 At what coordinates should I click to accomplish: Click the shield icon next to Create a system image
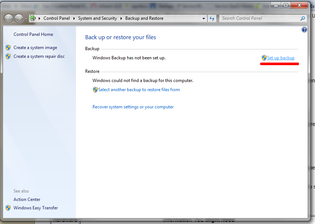pos(8,47)
